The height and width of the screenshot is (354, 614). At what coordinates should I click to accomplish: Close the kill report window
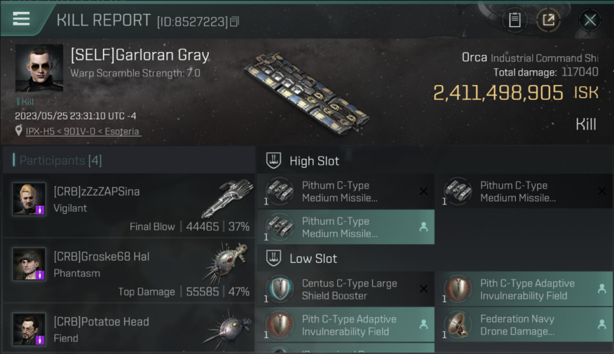tap(590, 20)
